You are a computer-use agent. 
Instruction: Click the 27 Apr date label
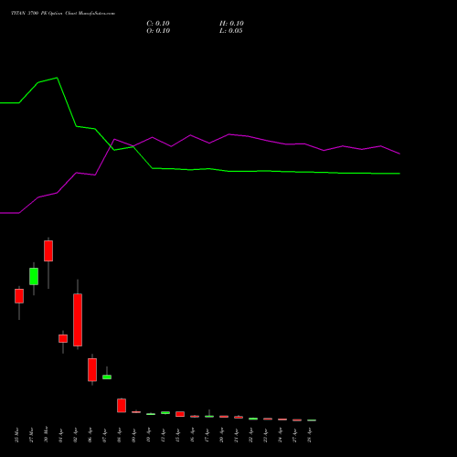click(294, 435)
